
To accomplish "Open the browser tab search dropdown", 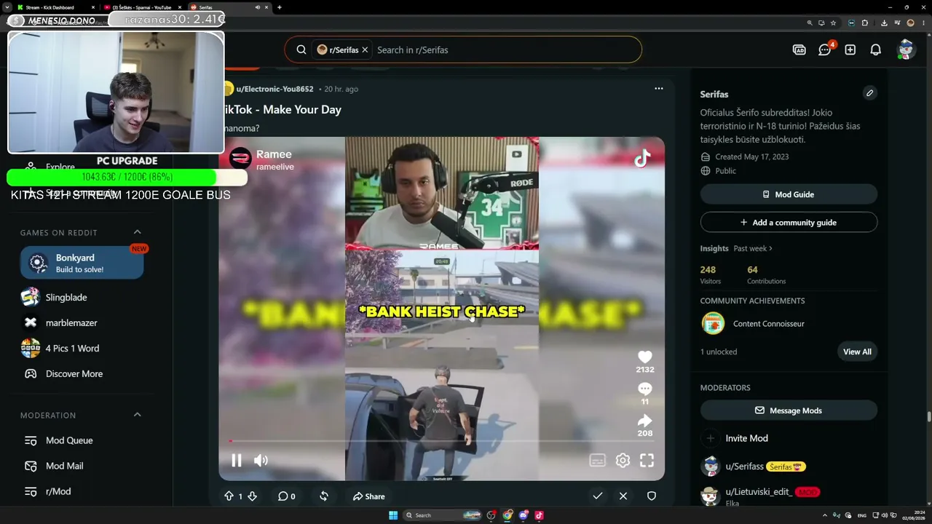I will [7, 7].
